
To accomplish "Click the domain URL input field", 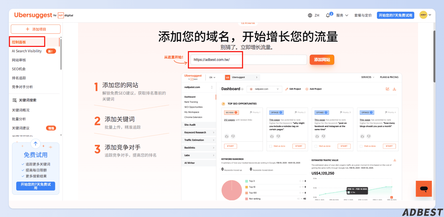I will pos(249,60).
